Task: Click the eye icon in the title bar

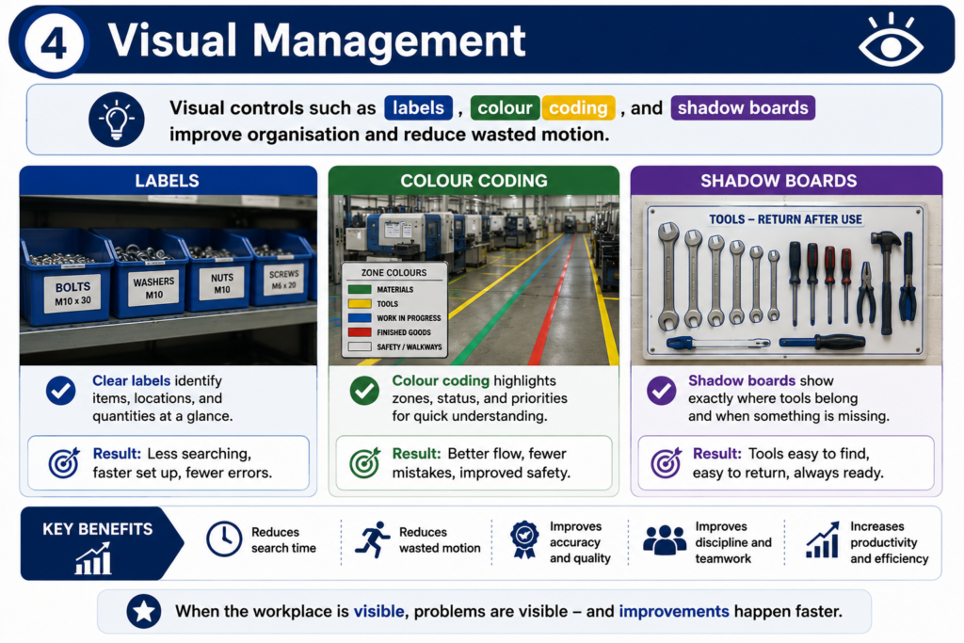Action: (x=891, y=40)
